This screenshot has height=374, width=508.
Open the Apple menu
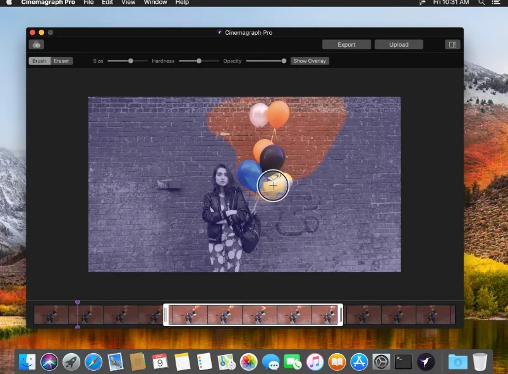pos(9,3)
